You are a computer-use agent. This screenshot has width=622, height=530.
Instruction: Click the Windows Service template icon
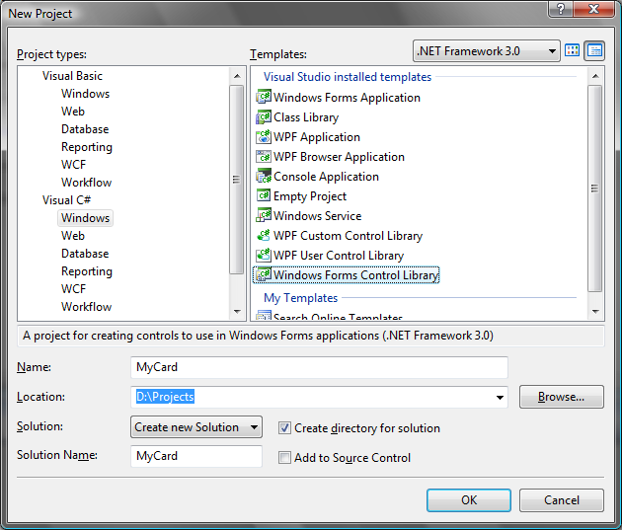click(264, 215)
